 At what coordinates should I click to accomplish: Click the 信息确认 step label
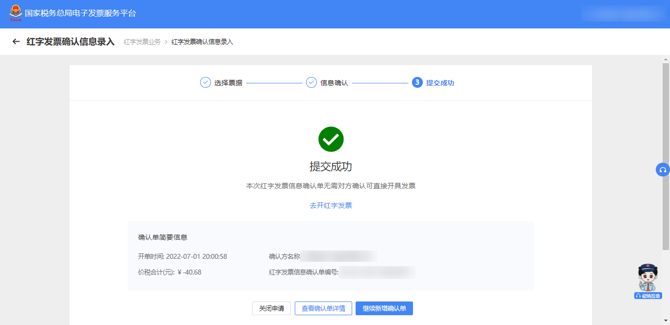(334, 83)
